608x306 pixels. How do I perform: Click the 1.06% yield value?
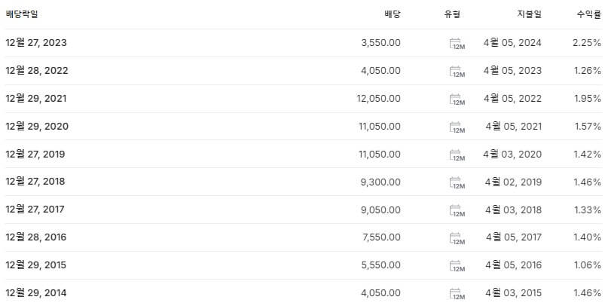(x=588, y=265)
